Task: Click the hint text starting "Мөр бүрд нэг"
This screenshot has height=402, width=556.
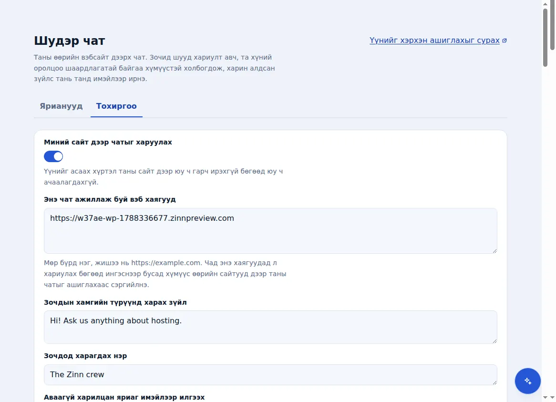Action: coord(165,274)
